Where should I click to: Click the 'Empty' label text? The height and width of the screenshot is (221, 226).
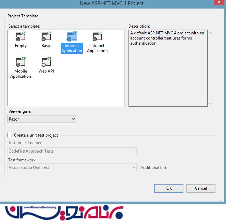click(21, 46)
